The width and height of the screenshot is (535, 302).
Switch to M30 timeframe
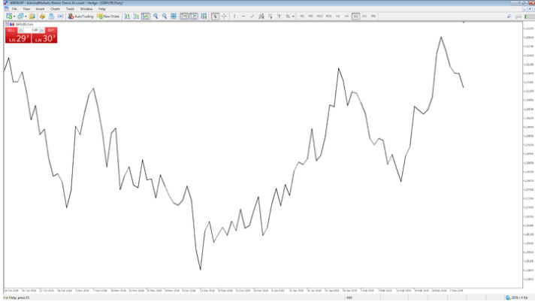click(329, 17)
